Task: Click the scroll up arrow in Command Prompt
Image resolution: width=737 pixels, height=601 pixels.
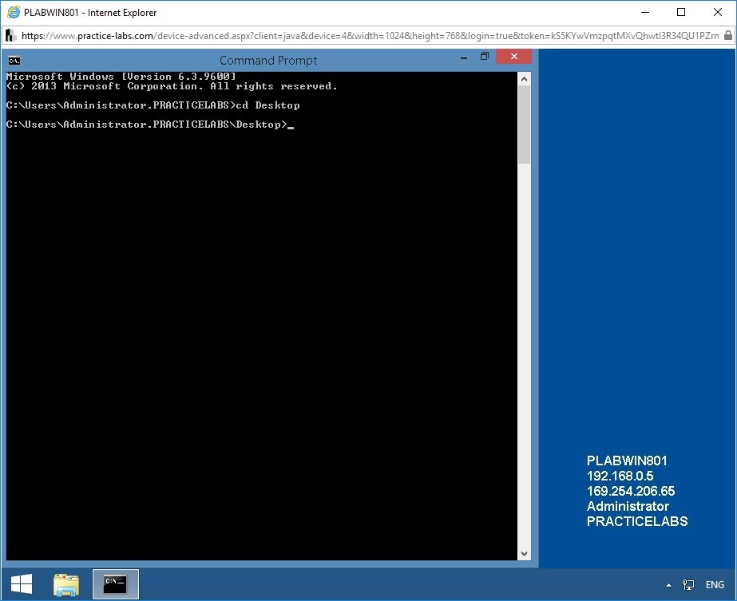Action: click(x=524, y=78)
